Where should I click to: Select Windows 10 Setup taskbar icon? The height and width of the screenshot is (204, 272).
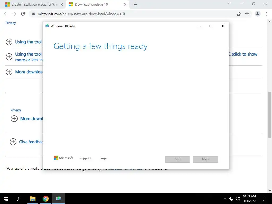coord(59,199)
